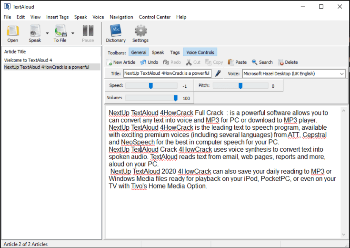Viewport: 350px width, 248px height.
Task: Click 'Tivo's' in the last line
Action: click(139, 186)
